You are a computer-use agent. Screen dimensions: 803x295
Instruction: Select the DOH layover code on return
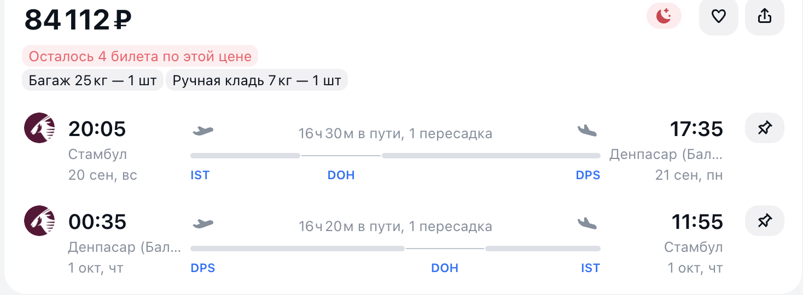[445, 268]
